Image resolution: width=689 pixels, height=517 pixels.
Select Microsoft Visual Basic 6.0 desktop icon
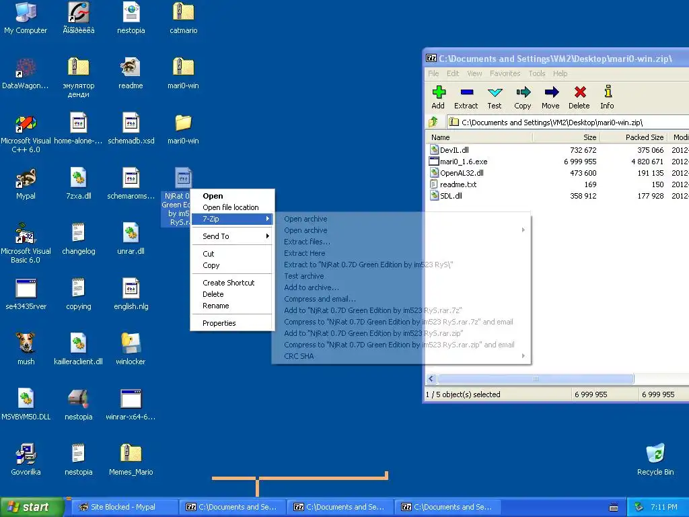coord(26,244)
